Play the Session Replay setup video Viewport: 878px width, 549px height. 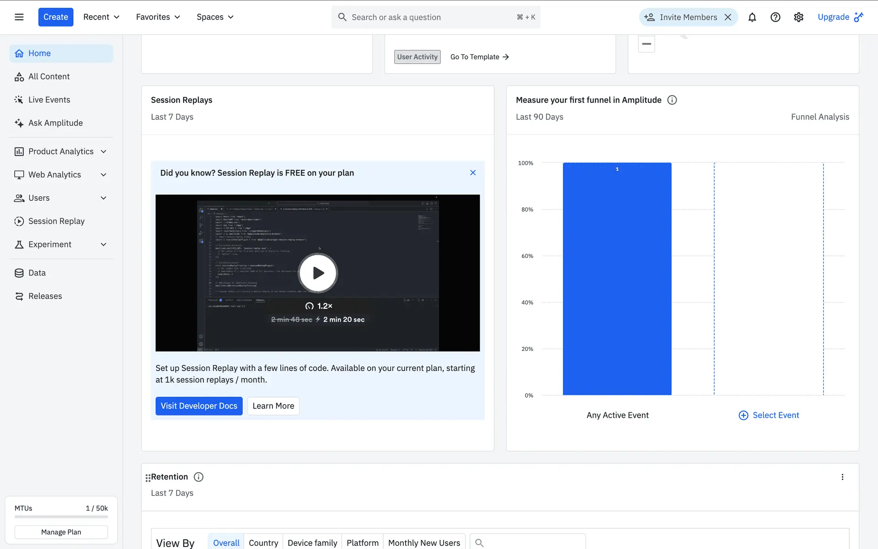[x=318, y=273]
